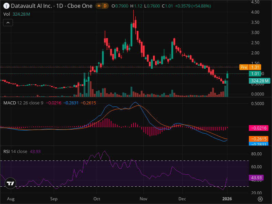This screenshot has height=204, width=272.
Task: Click the -0.2615 signal line label
Action: (259, 139)
